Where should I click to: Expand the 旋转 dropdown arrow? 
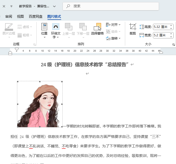(119, 38)
